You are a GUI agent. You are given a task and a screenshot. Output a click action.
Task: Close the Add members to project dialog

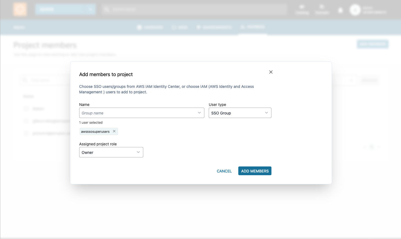271,72
